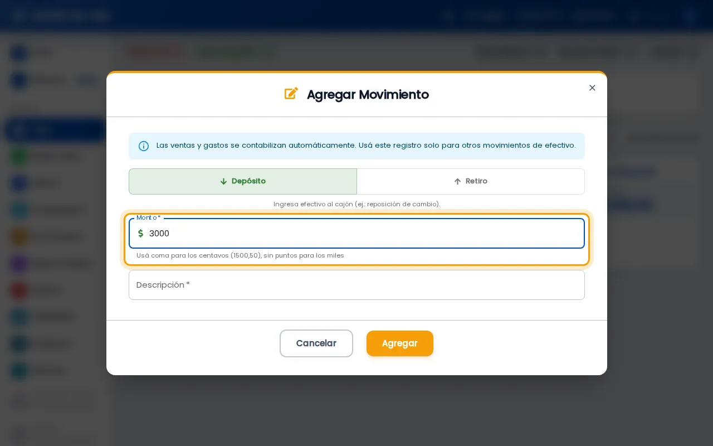The width and height of the screenshot is (713, 446).
Task: Click the Agregar button
Action: pos(400,343)
